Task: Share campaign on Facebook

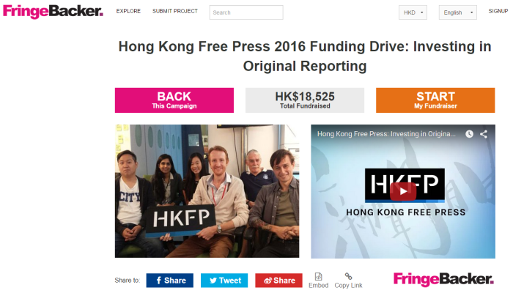Action: point(170,281)
